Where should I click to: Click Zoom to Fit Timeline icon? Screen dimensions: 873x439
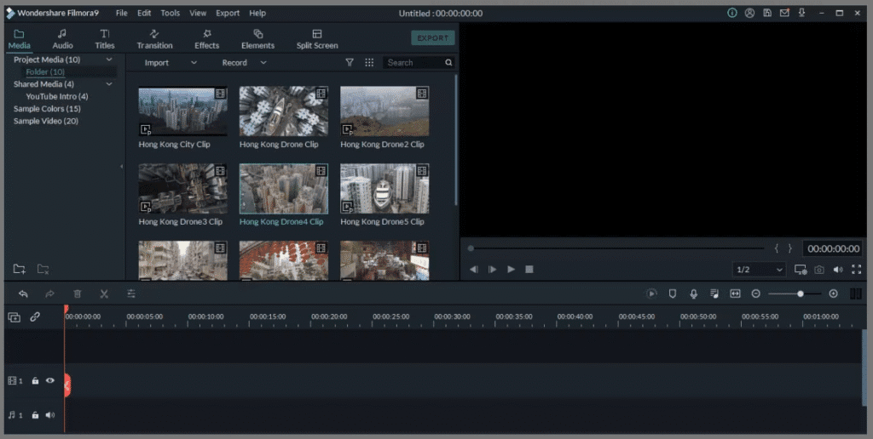point(735,294)
